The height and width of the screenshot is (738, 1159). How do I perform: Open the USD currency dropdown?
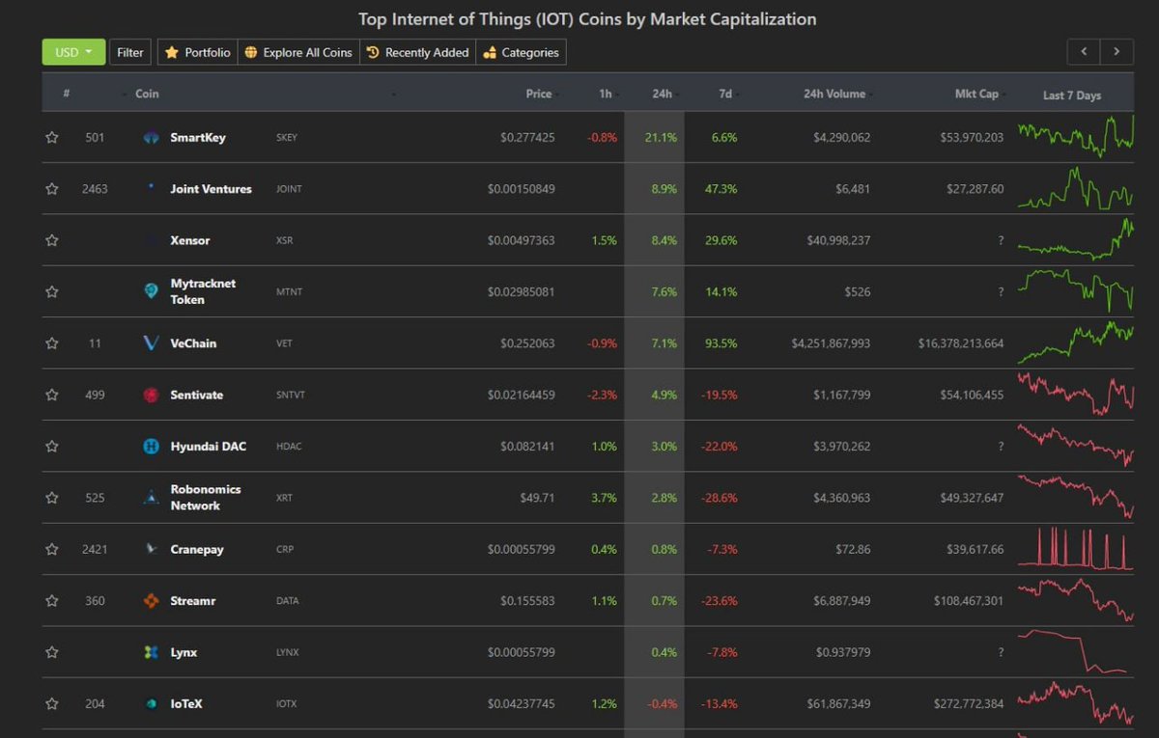click(73, 52)
